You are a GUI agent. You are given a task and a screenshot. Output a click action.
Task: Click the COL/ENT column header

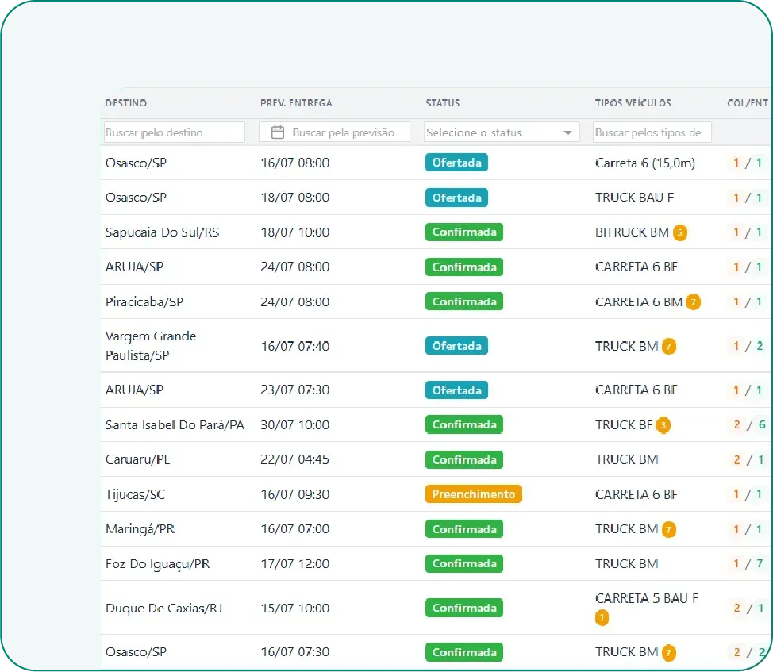click(748, 103)
